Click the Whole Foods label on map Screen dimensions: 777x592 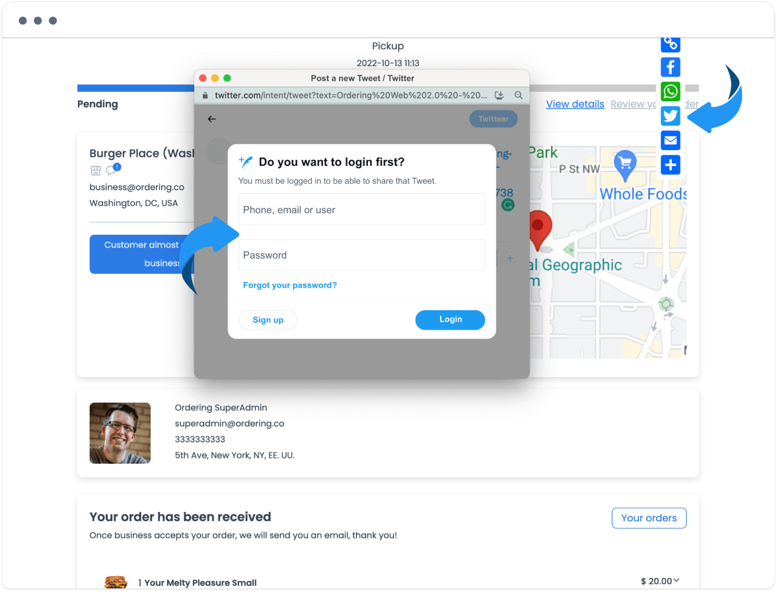click(644, 194)
